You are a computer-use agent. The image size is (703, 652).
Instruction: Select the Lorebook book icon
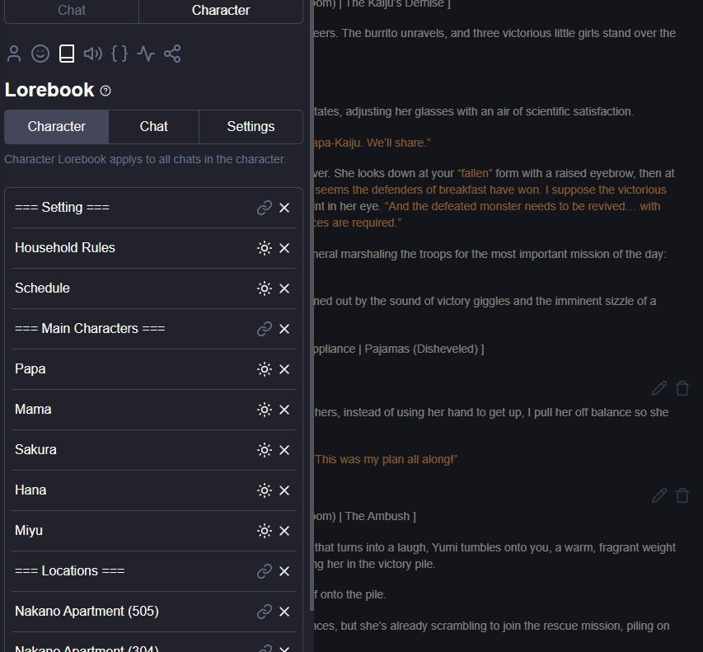point(67,54)
